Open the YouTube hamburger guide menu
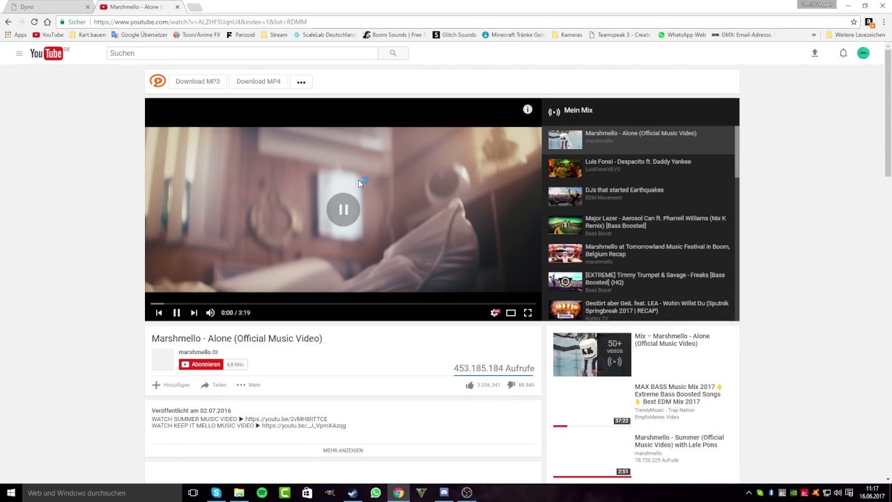892x502 pixels. click(x=19, y=53)
